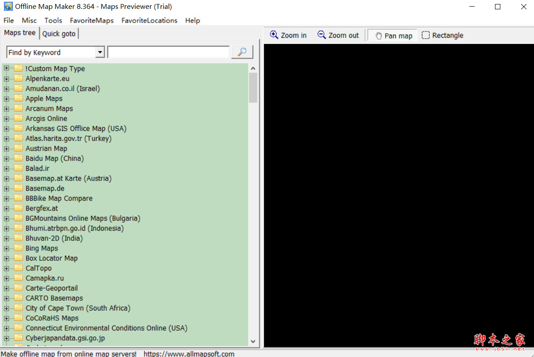534x357 pixels.
Task: Click the magnifier search button
Action: click(242, 52)
